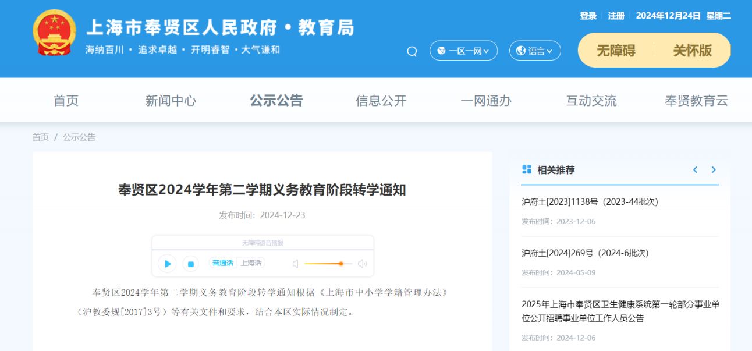Viewport: 752px width, 351px height.
Task: Click the date 发布时间:2024-12-06
Action: [558, 338]
